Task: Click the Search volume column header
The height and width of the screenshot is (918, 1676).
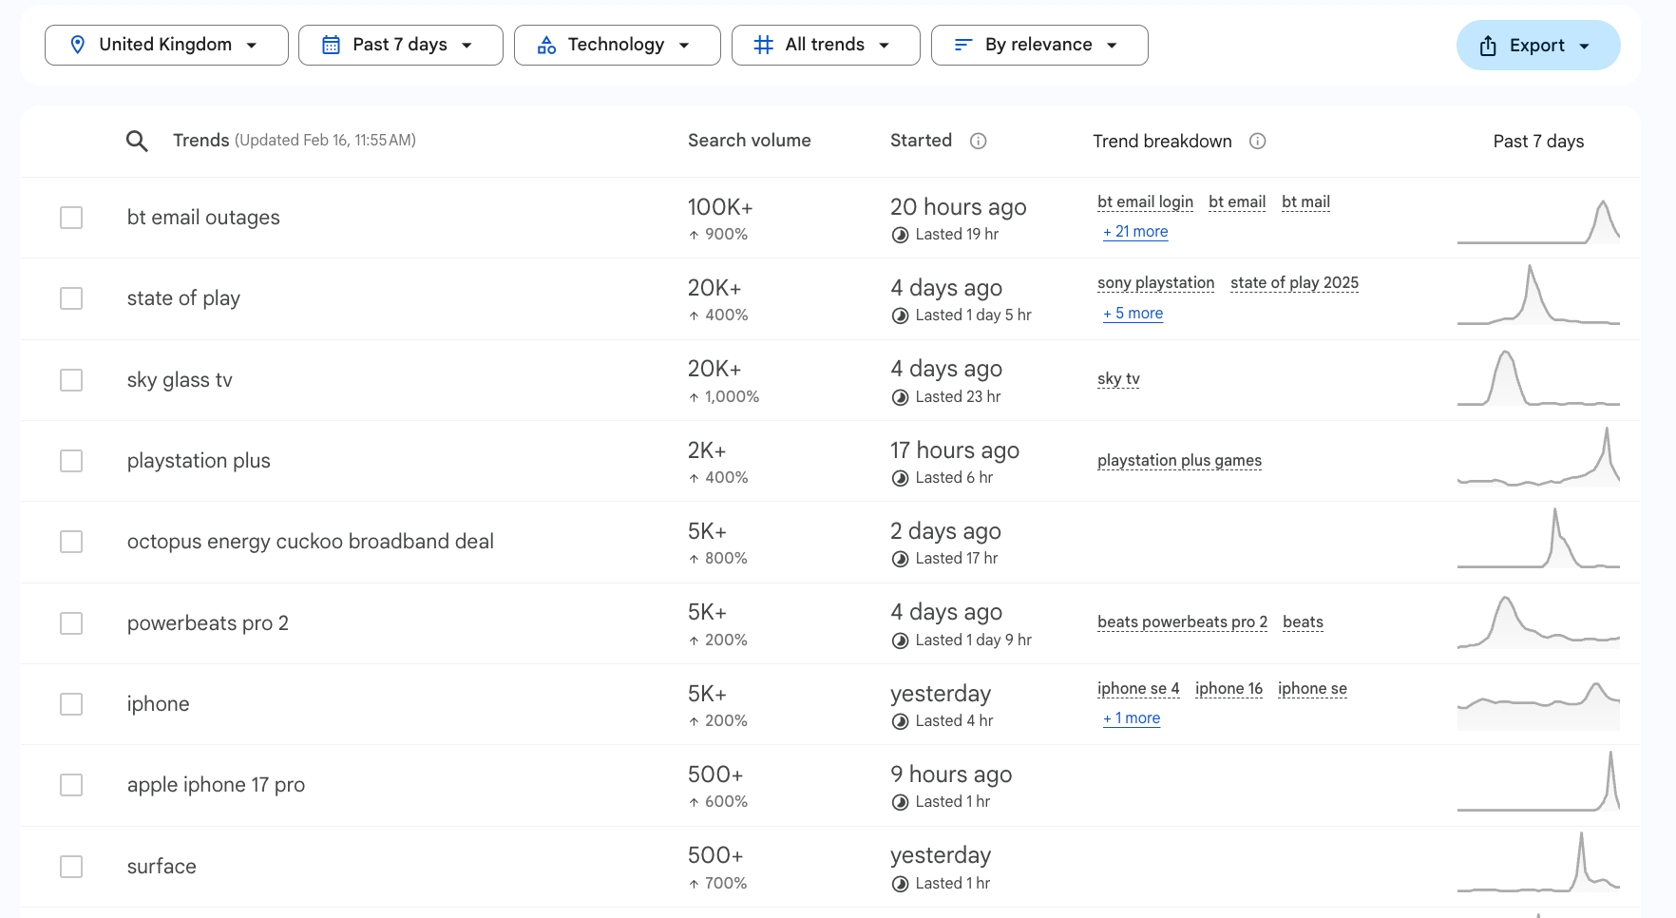Action: click(x=749, y=141)
